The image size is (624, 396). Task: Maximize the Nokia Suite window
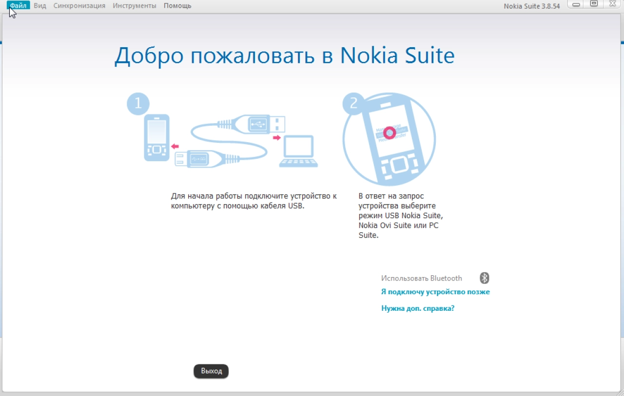593,4
